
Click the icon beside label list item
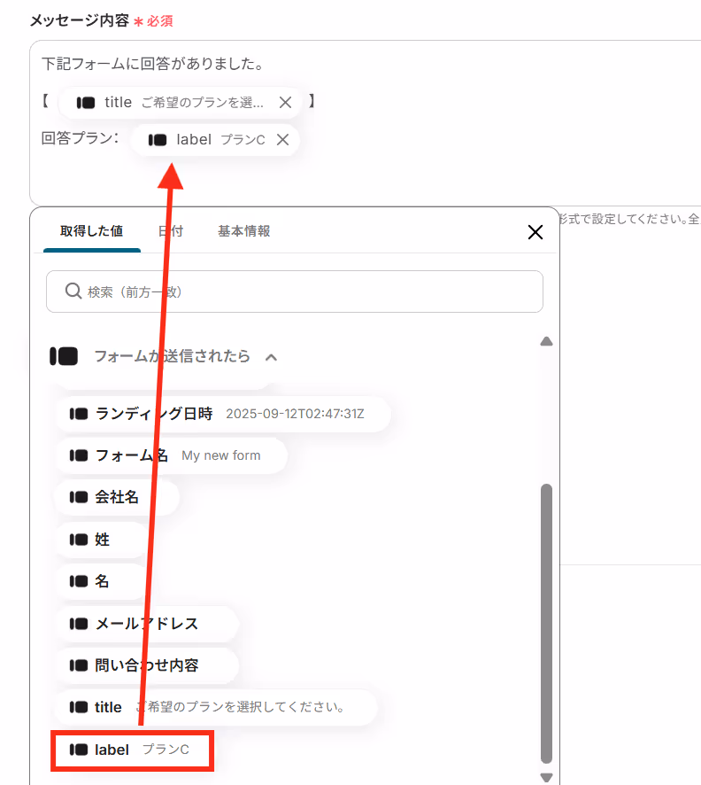79,750
